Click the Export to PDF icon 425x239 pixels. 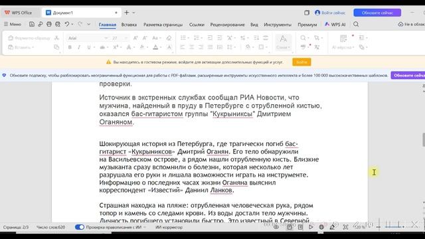[x=40, y=25]
